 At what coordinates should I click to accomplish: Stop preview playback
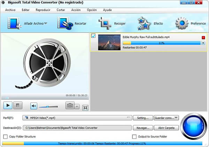pyautogui.click(x=19, y=105)
